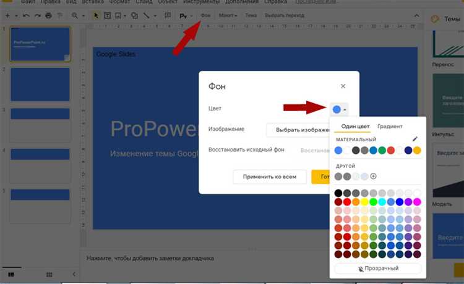Select slide 3 thumbnail in filmstrip
This screenshot has width=464, height=284.
(x=40, y=125)
